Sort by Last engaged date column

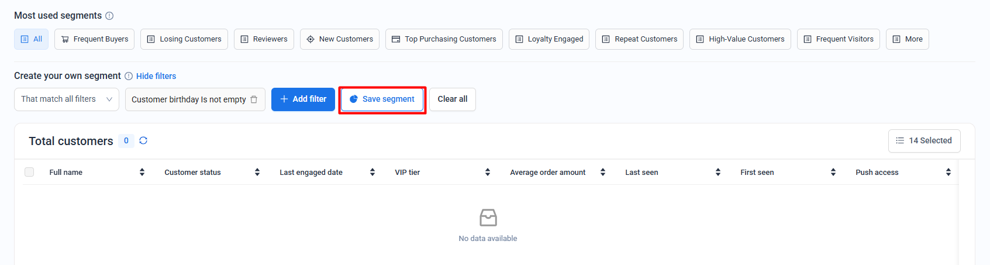pos(372,172)
